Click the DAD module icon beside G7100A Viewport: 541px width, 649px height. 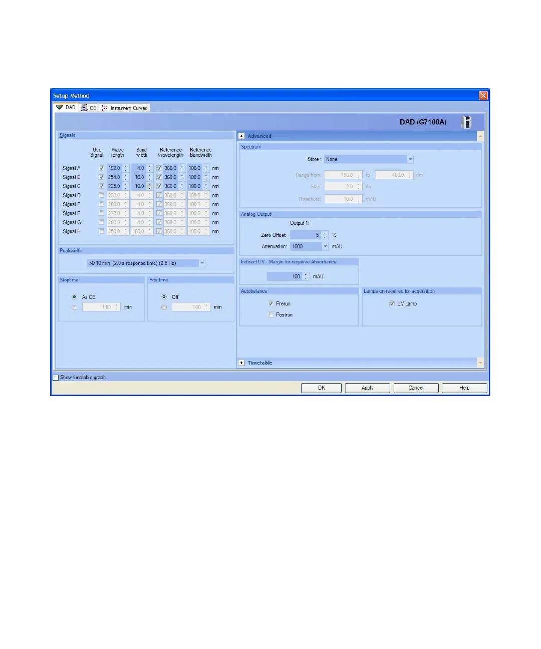[467, 122]
